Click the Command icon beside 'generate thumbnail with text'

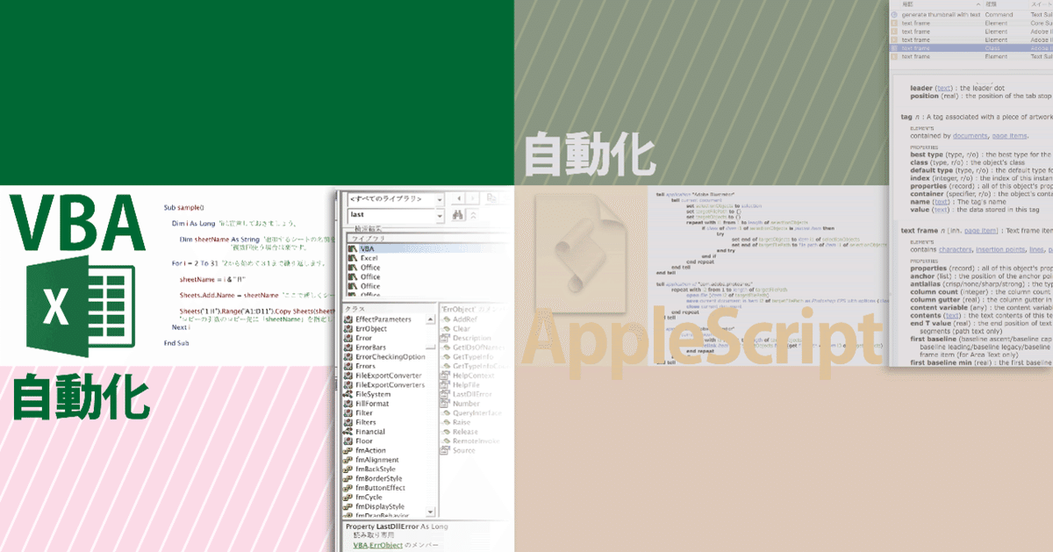[x=894, y=14]
